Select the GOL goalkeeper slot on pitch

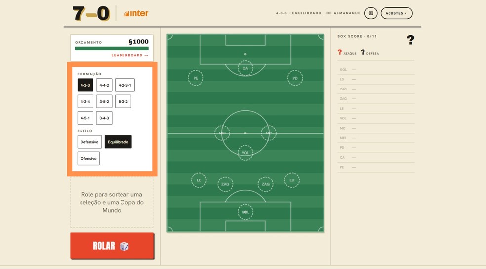(x=245, y=212)
